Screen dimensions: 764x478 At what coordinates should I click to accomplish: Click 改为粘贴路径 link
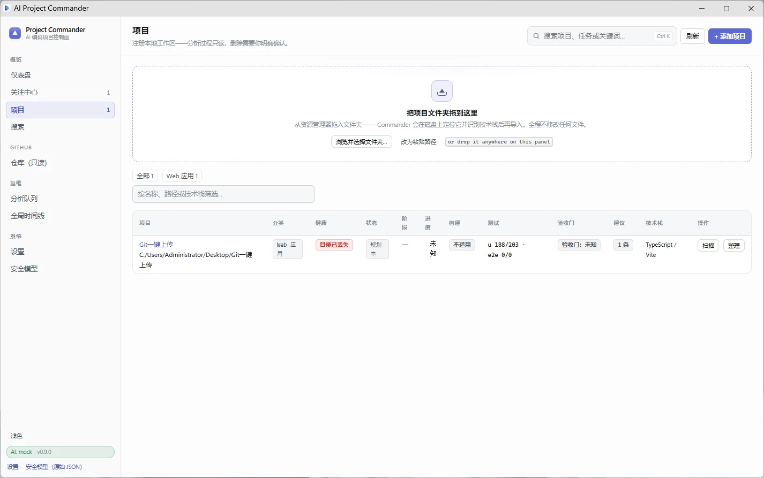tap(418, 142)
